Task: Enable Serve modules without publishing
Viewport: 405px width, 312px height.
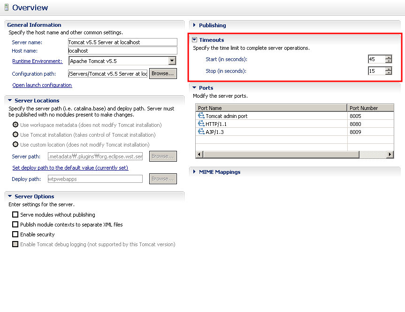Action: point(15,214)
